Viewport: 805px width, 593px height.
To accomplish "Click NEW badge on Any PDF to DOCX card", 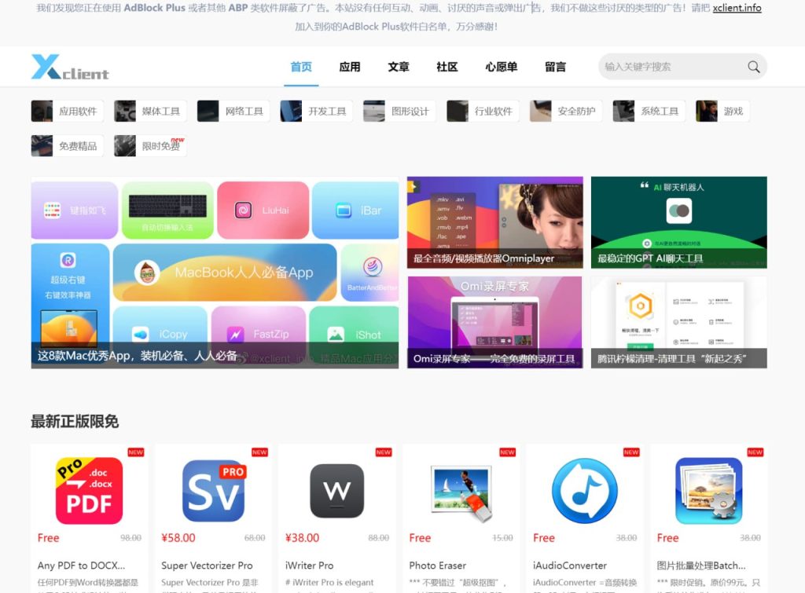I will point(136,452).
